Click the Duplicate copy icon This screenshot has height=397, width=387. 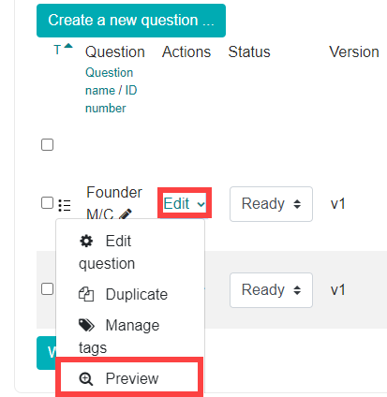(86, 294)
